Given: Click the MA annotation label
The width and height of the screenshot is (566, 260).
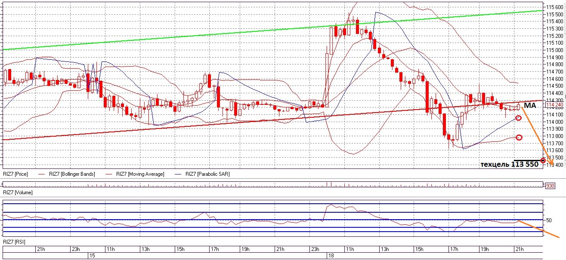Looking at the screenshot, I should tap(530, 106).
